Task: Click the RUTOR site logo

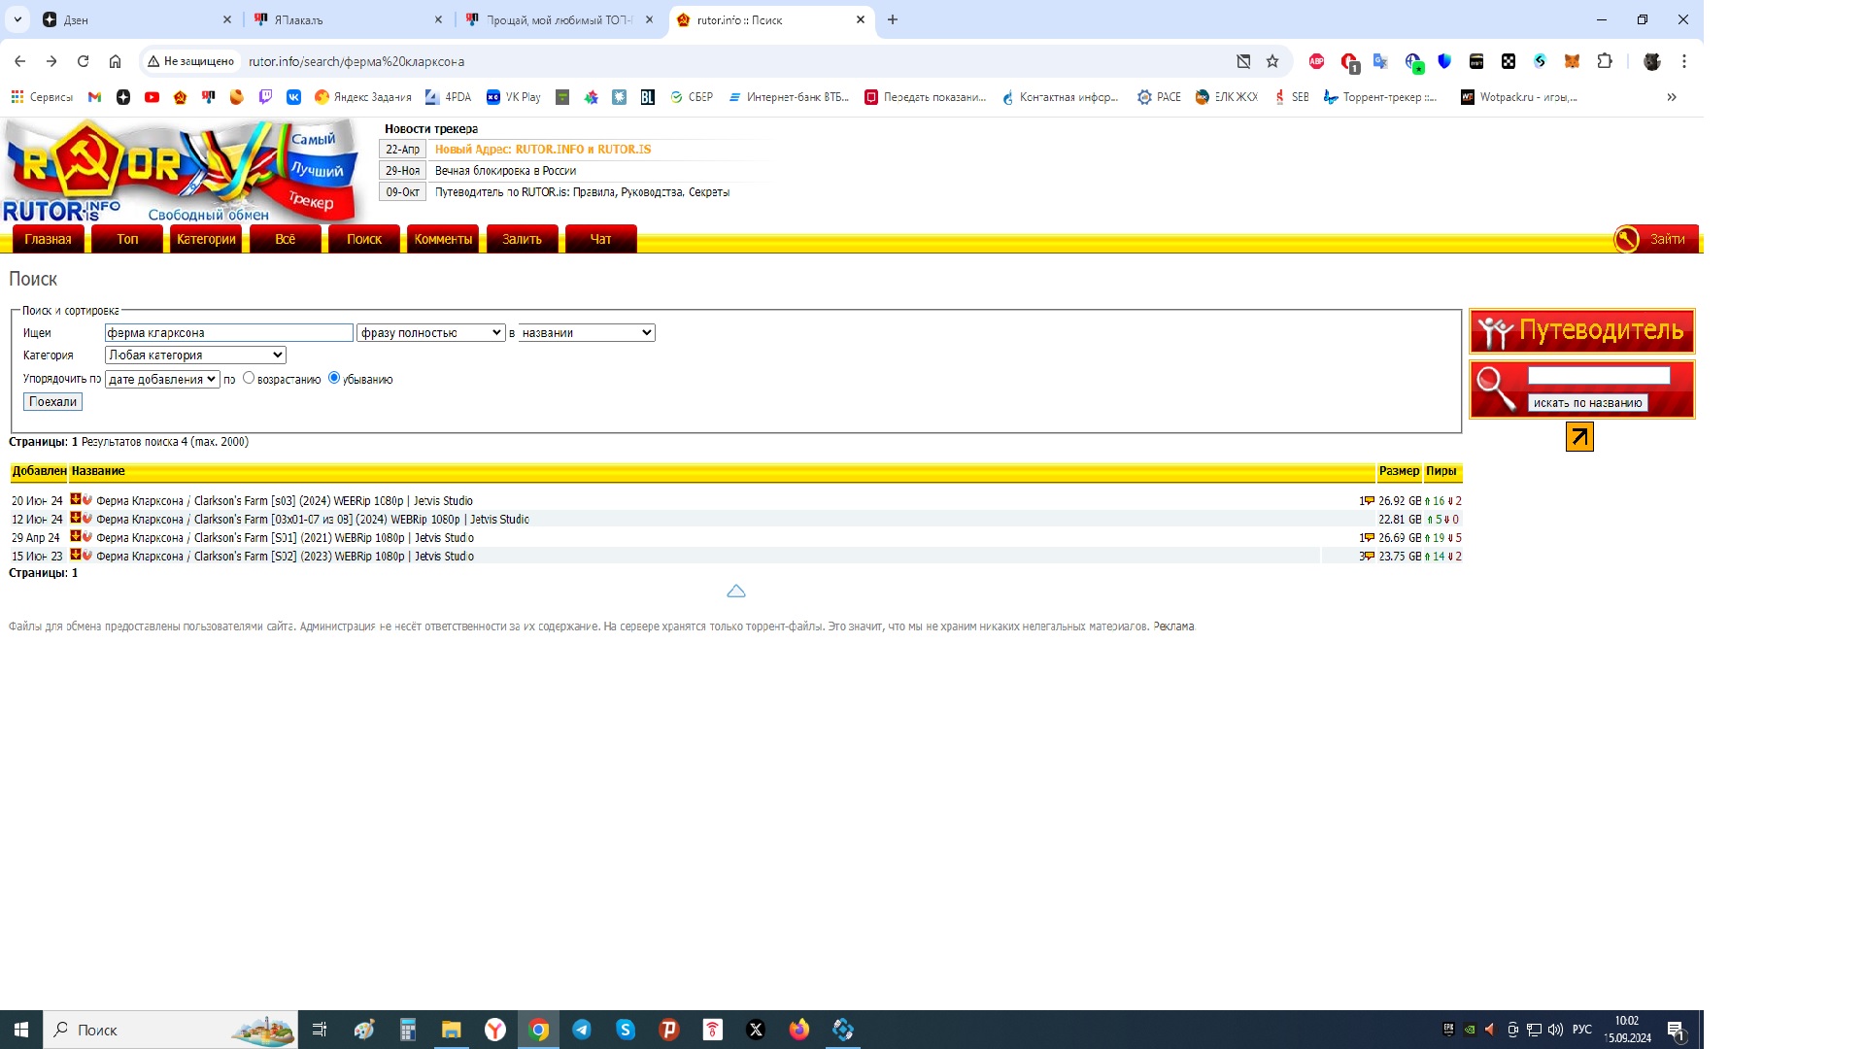Action: pos(182,172)
